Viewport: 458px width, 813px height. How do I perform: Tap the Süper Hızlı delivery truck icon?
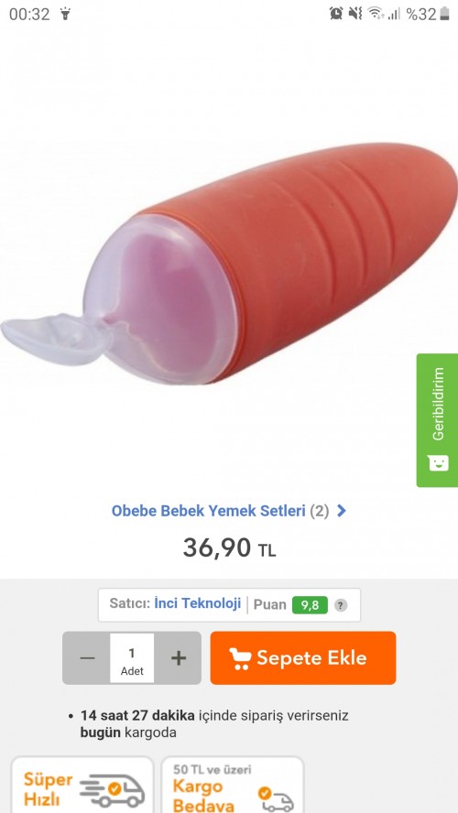[113, 790]
